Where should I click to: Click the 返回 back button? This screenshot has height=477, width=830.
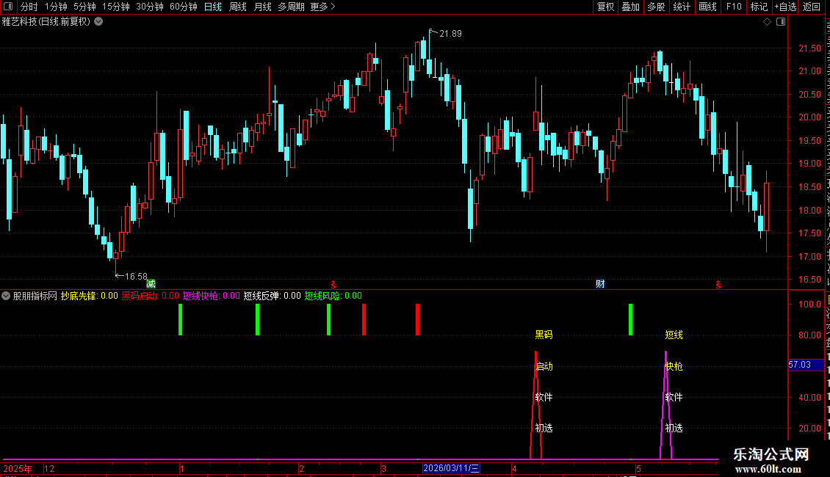[x=811, y=7]
